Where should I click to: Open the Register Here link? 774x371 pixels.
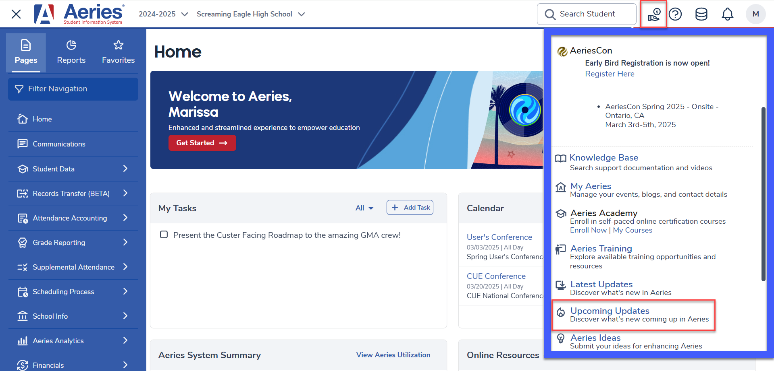tap(610, 74)
